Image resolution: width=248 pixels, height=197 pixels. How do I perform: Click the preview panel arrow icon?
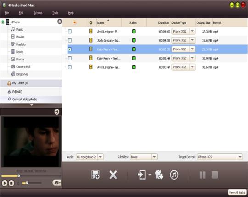tap(57, 112)
